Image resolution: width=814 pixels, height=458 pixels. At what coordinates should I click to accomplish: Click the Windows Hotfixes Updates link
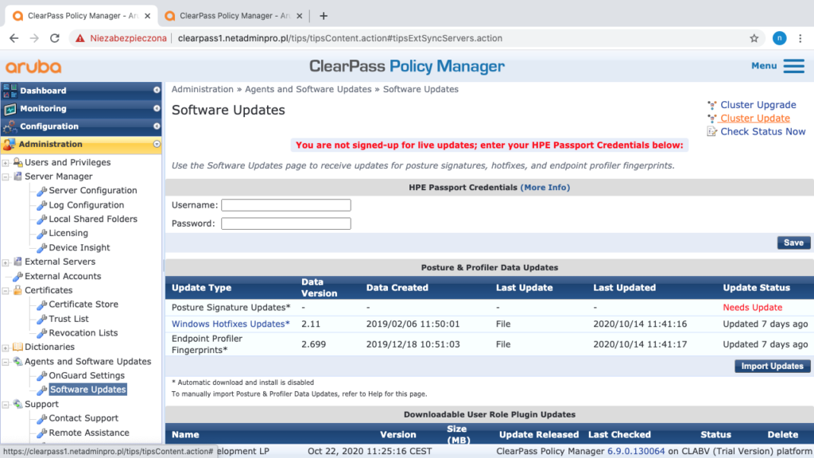231,324
